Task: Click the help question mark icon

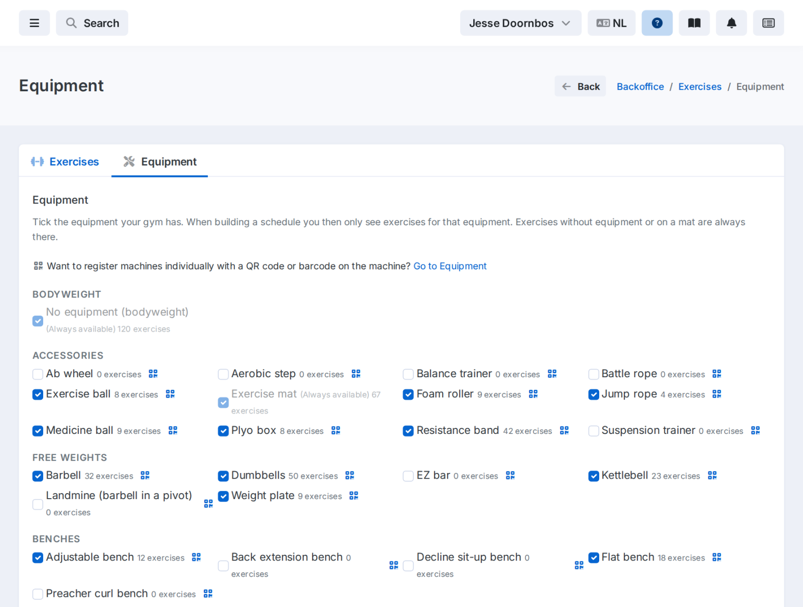Action: (x=657, y=23)
